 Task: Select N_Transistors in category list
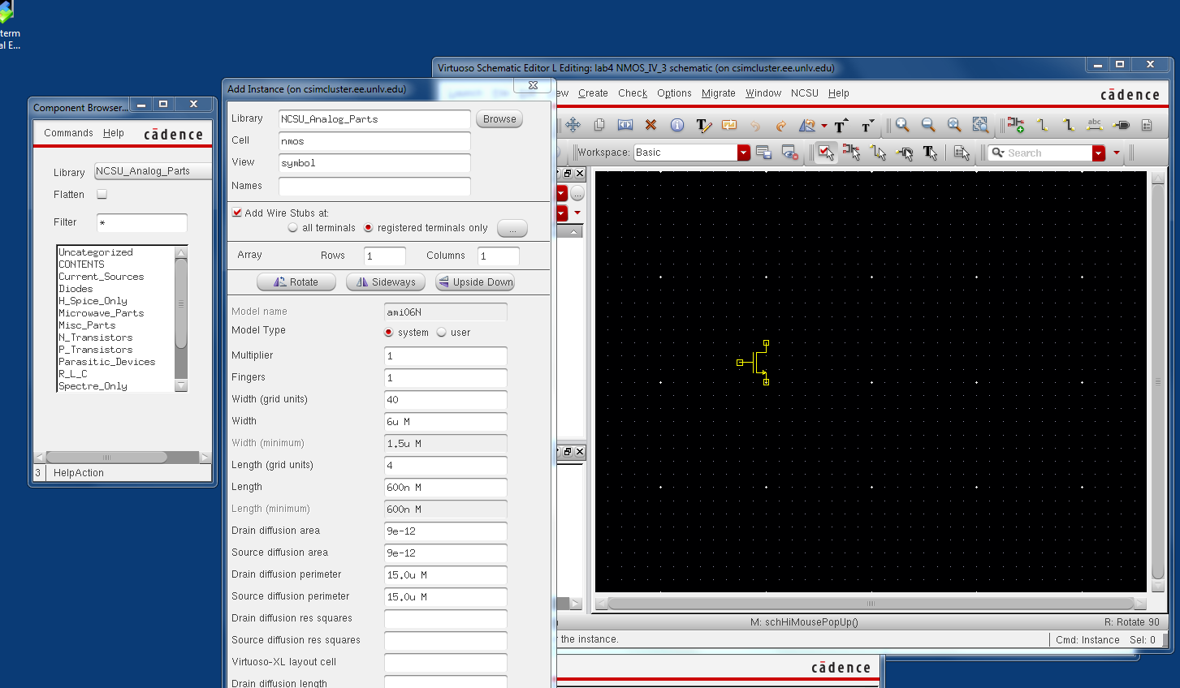(96, 338)
